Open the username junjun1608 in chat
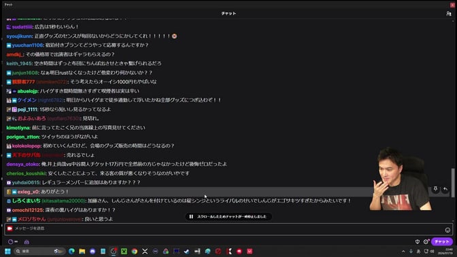457x257 pixels. [x=25, y=73]
